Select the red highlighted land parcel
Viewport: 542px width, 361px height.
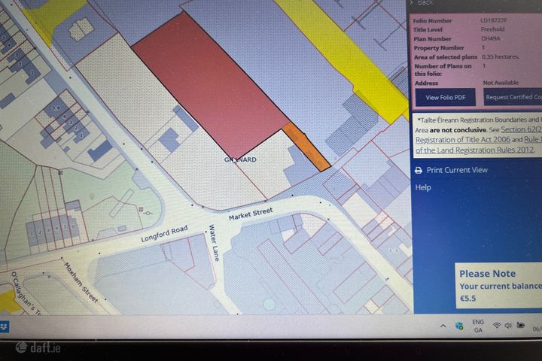click(211, 86)
